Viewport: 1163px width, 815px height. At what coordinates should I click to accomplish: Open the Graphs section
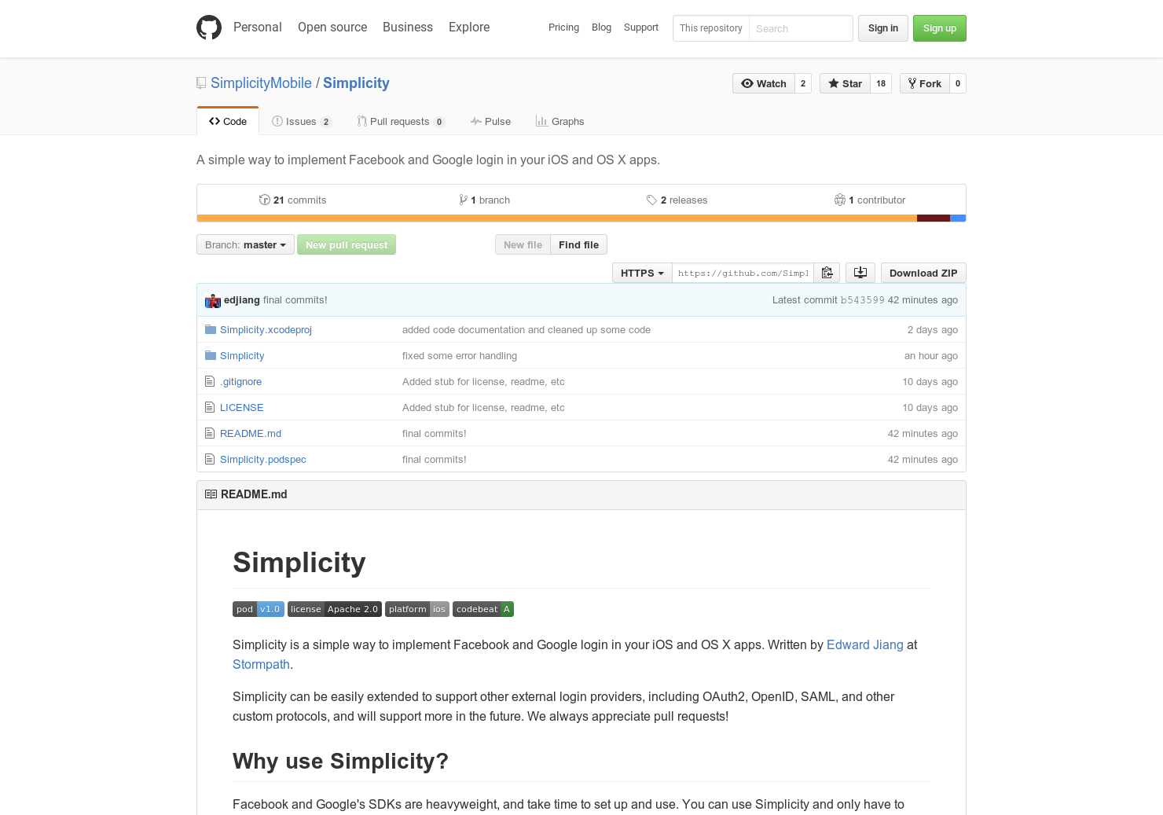tap(559, 121)
